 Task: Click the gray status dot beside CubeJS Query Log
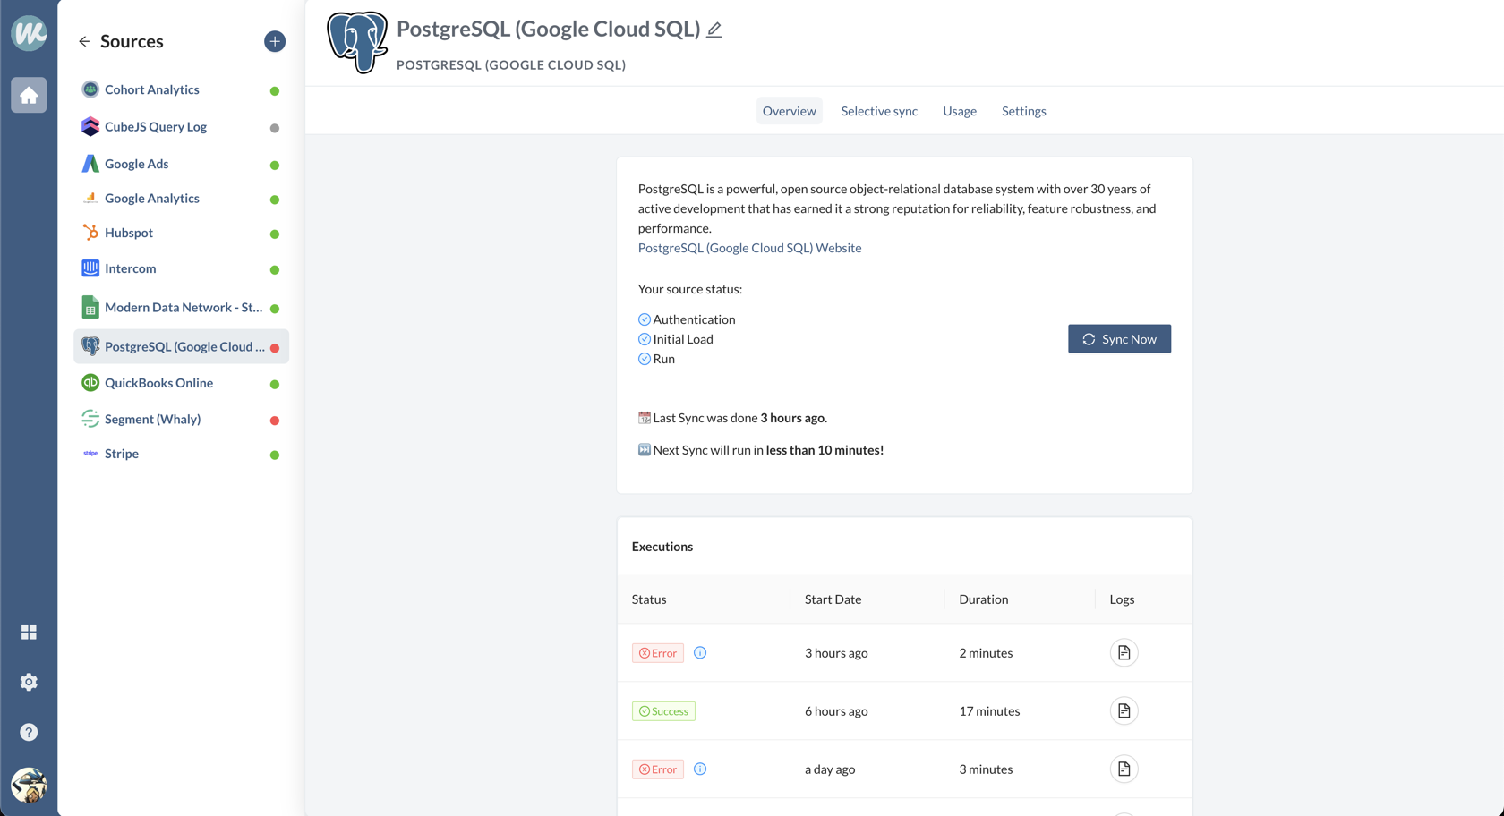[275, 128]
